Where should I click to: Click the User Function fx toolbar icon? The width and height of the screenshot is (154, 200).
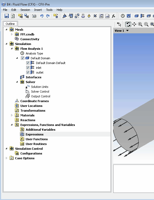(x=114, y=16)
